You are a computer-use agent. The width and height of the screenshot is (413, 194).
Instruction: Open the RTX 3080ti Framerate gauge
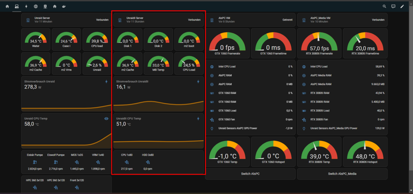tap(319, 43)
